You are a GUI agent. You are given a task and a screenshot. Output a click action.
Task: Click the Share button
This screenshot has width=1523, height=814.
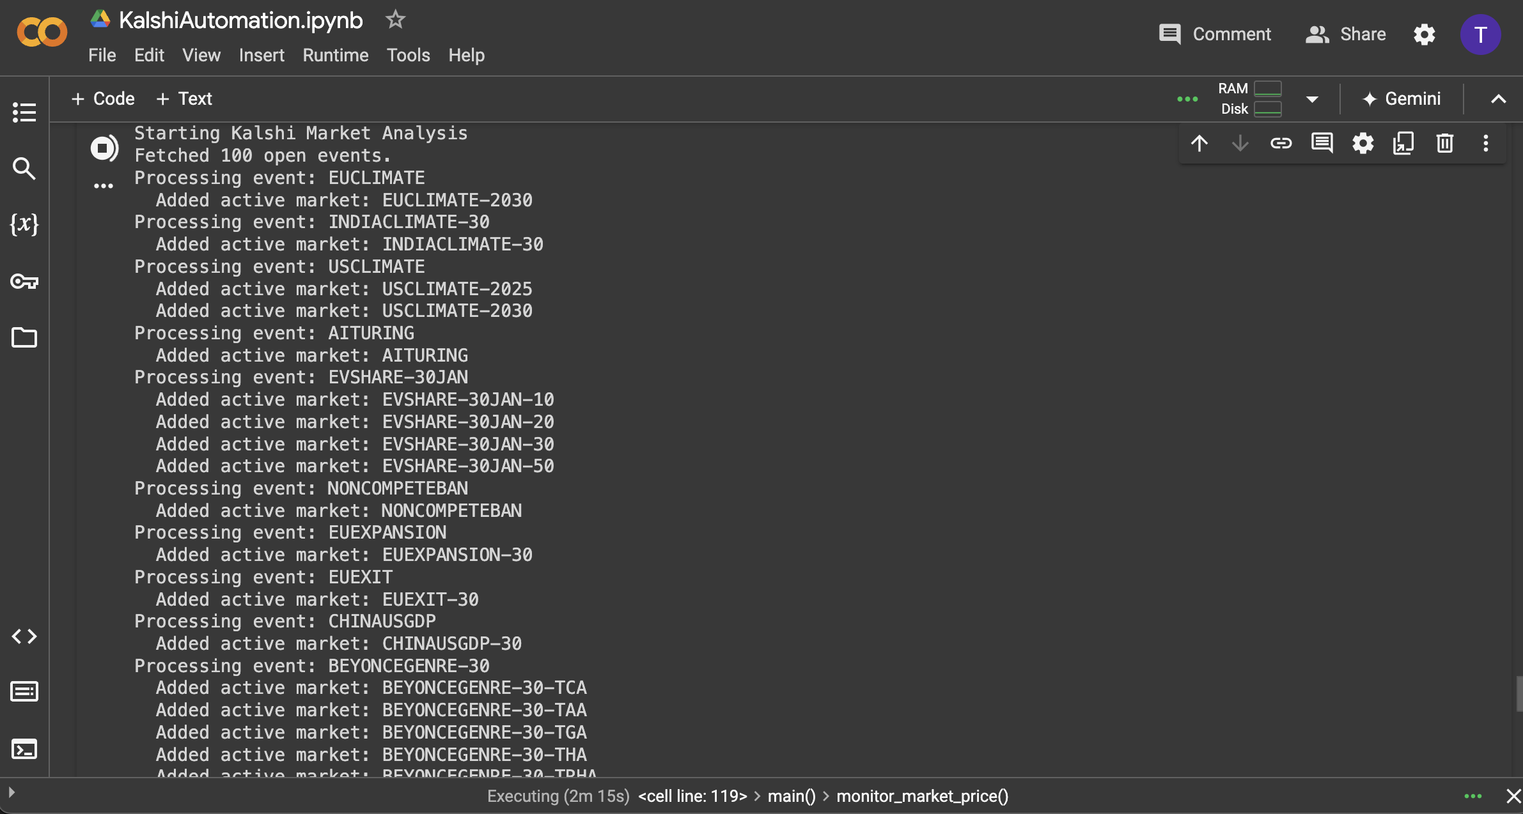(x=1345, y=34)
